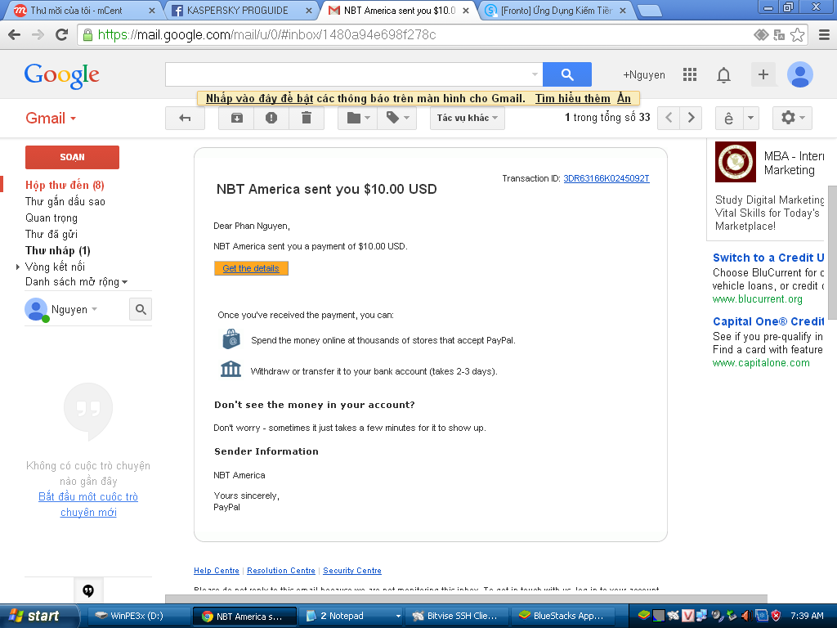Image resolution: width=837 pixels, height=628 pixels.
Task: Click the browser back arrow
Action: coord(15,34)
